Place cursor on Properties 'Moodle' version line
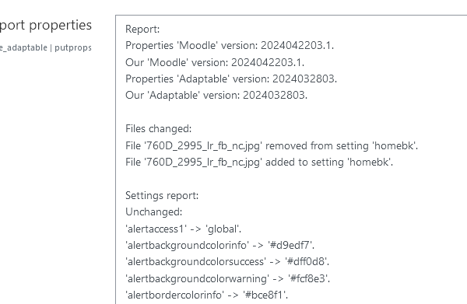 point(230,46)
